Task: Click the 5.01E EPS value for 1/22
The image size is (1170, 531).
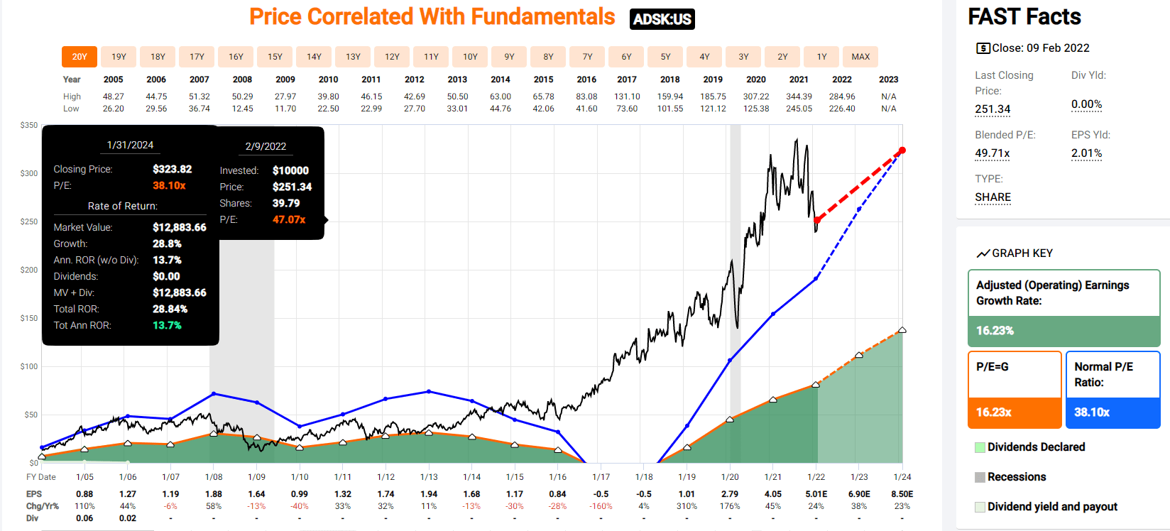Action: [x=816, y=494]
